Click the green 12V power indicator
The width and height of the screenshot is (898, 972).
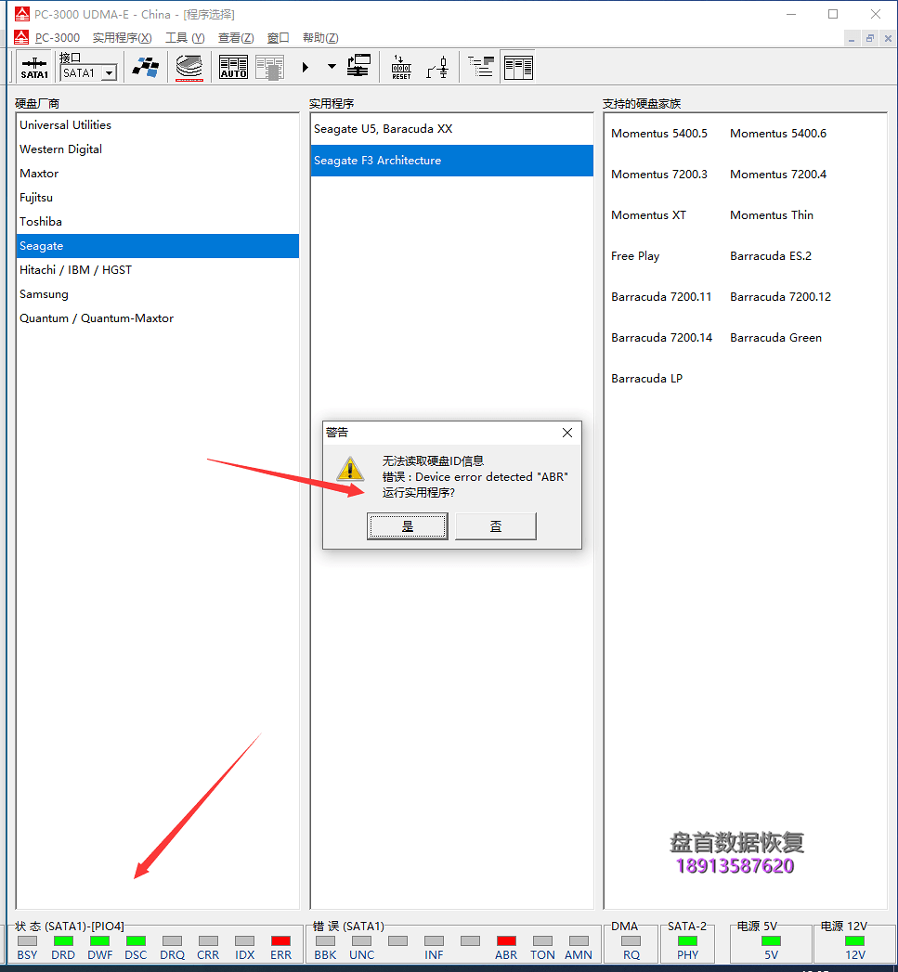tap(854, 941)
